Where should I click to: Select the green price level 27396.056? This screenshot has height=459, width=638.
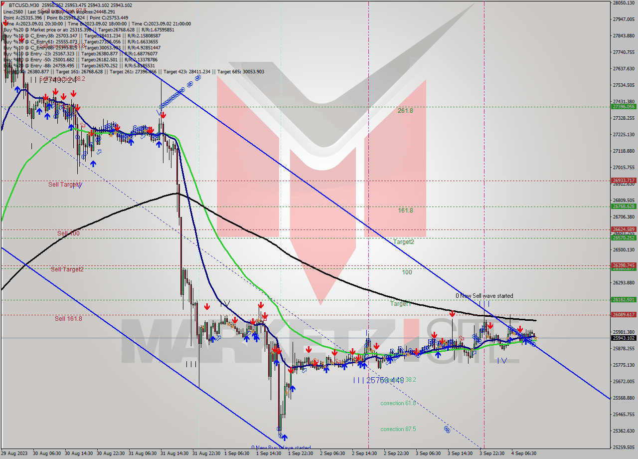pyautogui.click(x=623, y=106)
